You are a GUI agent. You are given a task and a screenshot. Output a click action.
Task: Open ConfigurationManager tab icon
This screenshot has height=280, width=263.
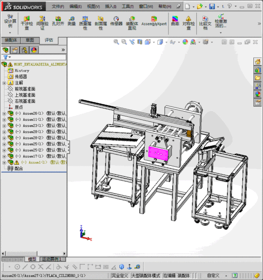pyautogui.click(x=24, y=50)
